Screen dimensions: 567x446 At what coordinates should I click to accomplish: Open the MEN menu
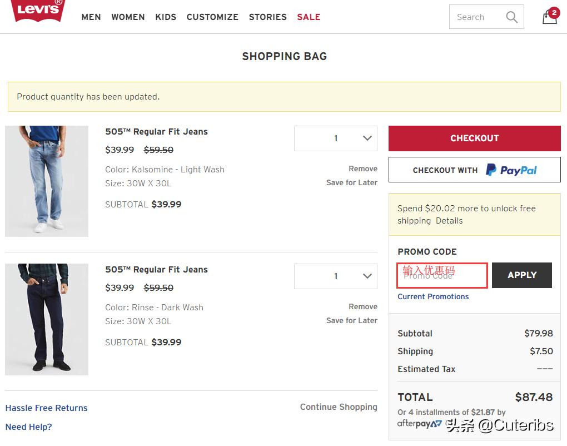[91, 17]
